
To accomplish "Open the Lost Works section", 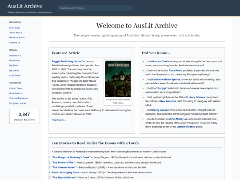I will (x=15, y=76).
